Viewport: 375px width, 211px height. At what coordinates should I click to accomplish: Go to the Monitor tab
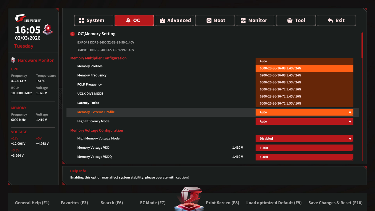click(256, 20)
